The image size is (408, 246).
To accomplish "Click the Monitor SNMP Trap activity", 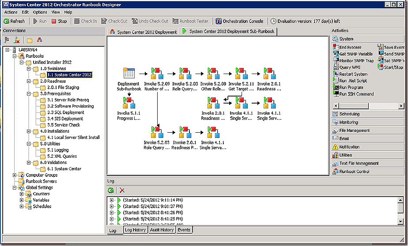I will (353, 61).
